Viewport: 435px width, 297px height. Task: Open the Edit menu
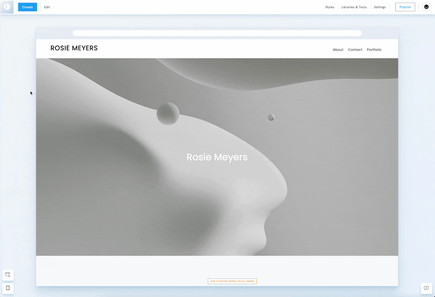47,7
